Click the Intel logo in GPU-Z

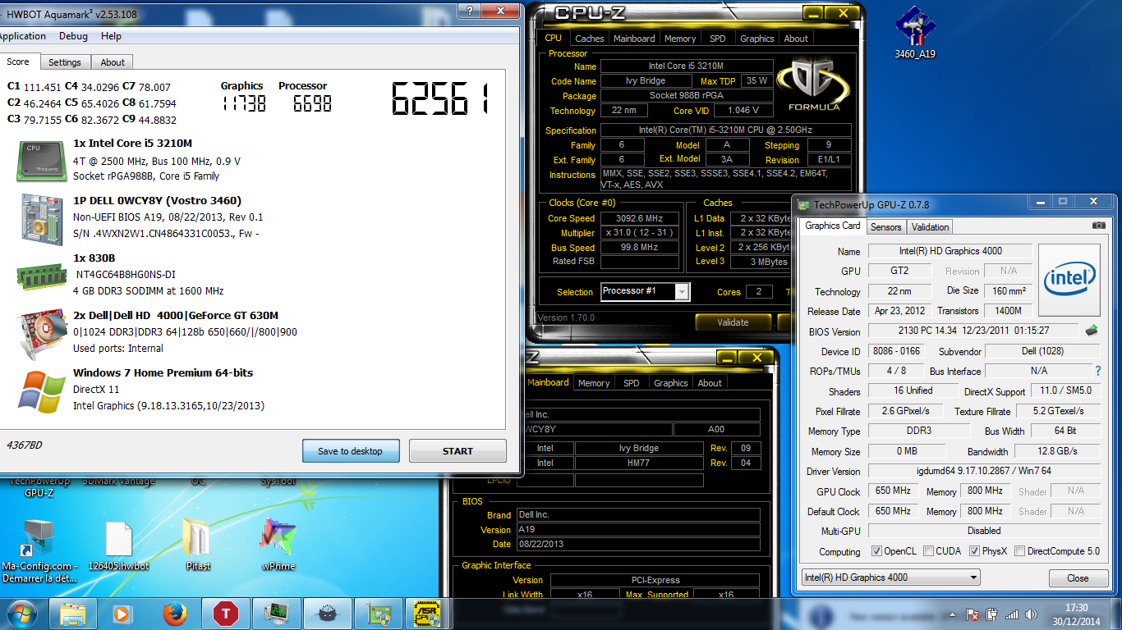(x=1069, y=280)
